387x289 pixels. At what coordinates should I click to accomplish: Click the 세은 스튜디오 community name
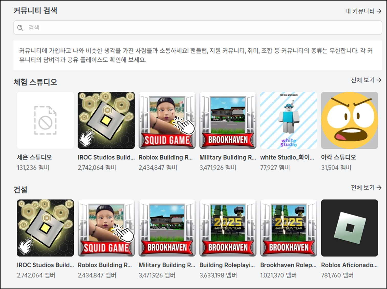[34, 157]
